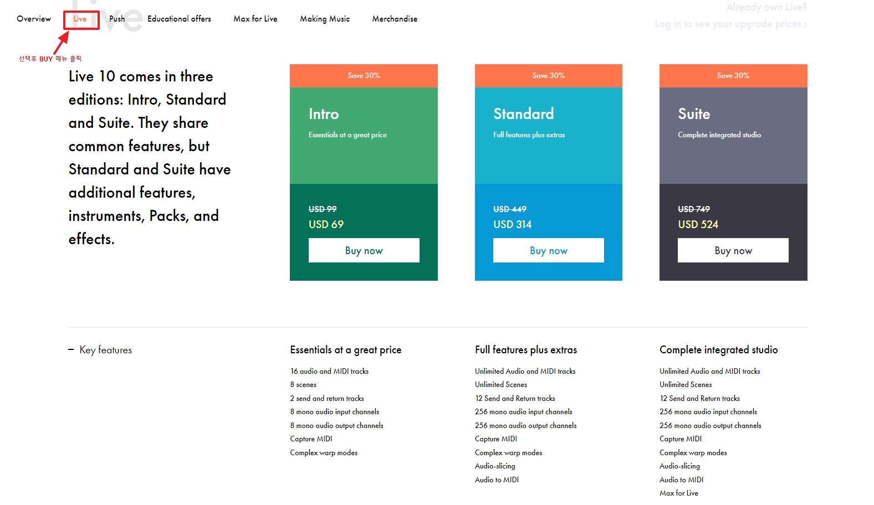Click 'Log in to see your upgrade prices' link
The width and height of the screenshot is (874, 505).
click(730, 24)
